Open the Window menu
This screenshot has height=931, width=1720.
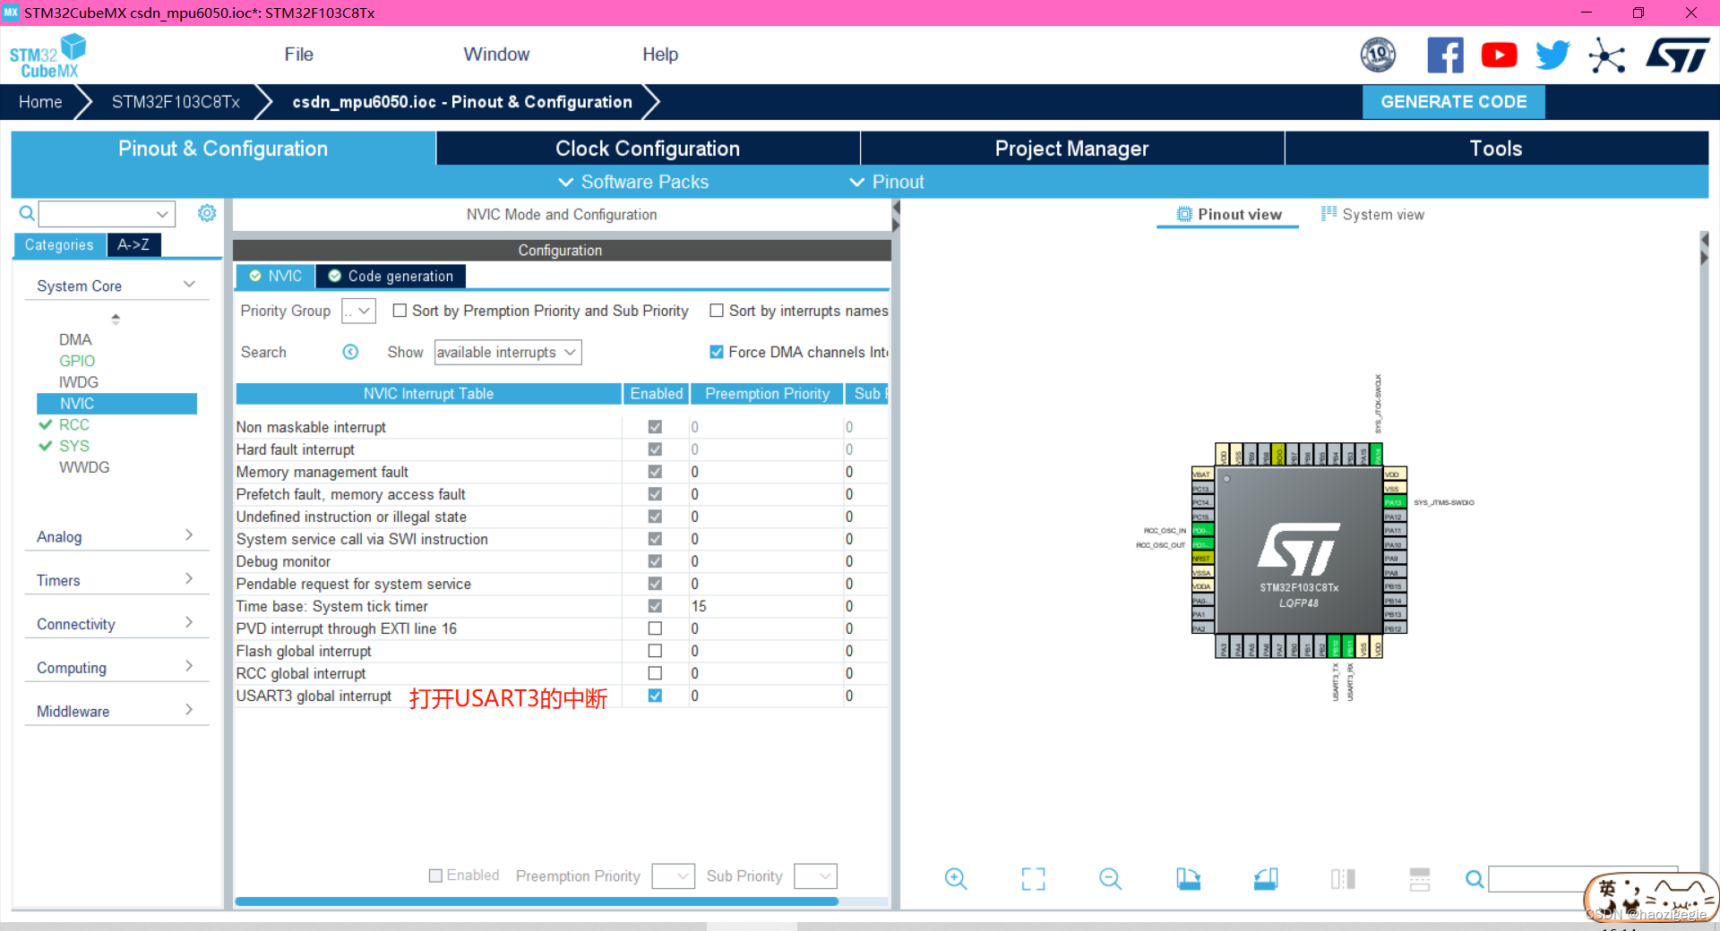click(496, 55)
